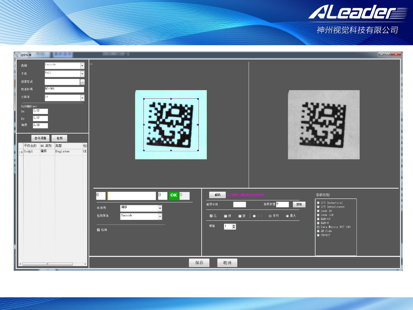
Task: Click the browse button beside 封装形式
Action: (x=82, y=82)
